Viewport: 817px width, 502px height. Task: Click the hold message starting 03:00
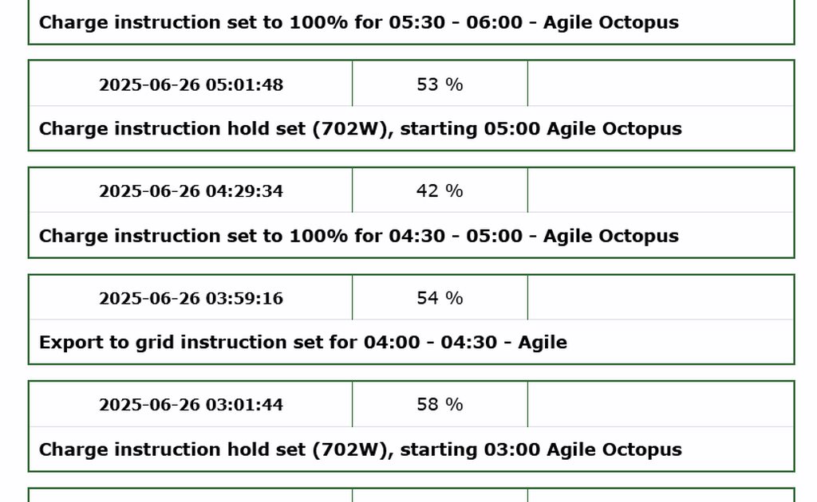pyautogui.click(x=360, y=449)
